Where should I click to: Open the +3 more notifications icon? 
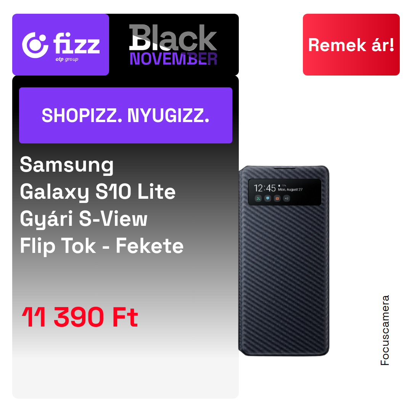(x=286, y=198)
